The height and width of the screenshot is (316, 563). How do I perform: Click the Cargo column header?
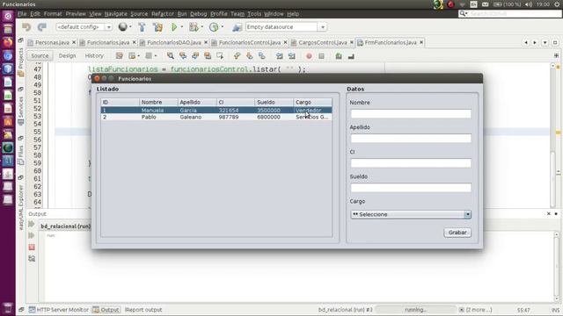click(x=313, y=102)
